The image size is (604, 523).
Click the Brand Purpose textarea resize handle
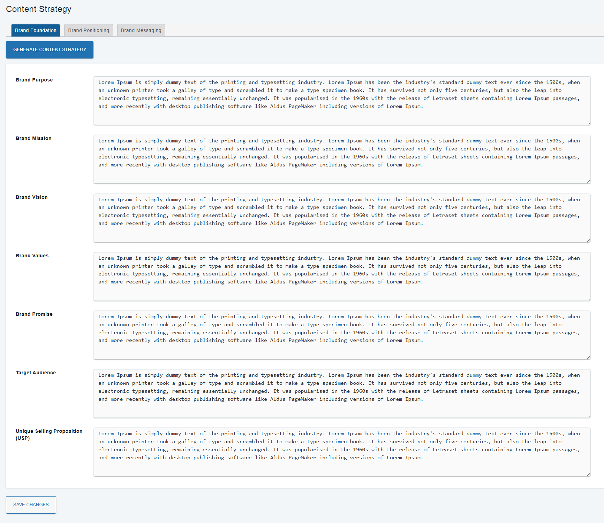(x=588, y=123)
